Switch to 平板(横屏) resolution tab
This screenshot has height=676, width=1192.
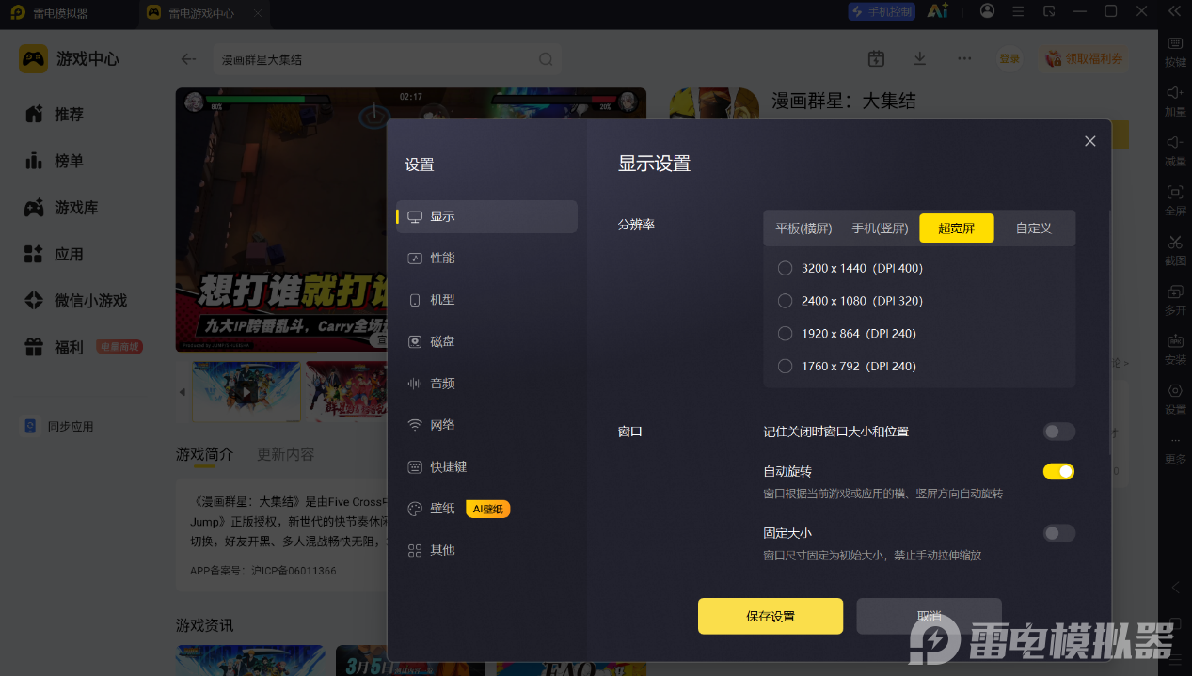803,228
